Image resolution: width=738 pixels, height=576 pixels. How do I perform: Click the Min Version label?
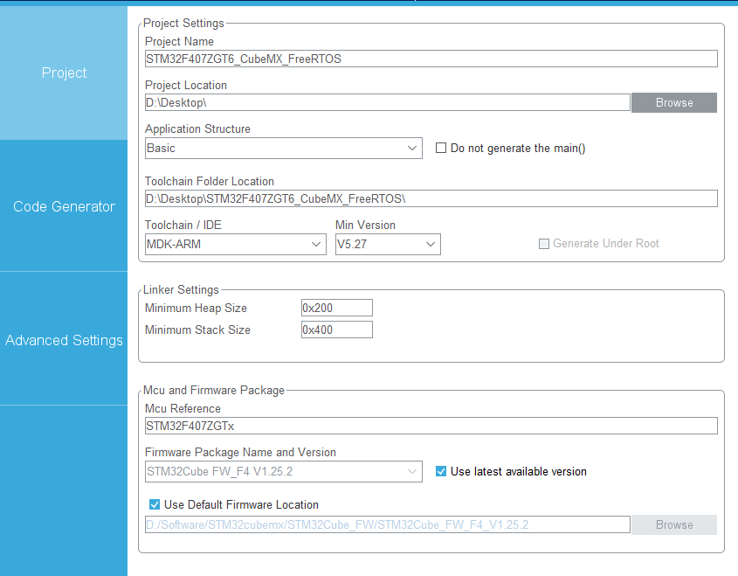point(365,226)
